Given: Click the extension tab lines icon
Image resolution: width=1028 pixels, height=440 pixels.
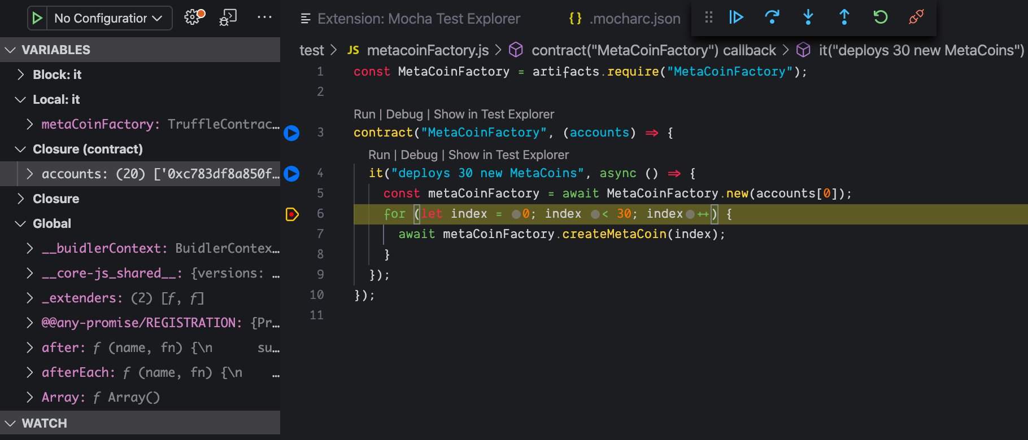Looking at the screenshot, I should [306, 19].
